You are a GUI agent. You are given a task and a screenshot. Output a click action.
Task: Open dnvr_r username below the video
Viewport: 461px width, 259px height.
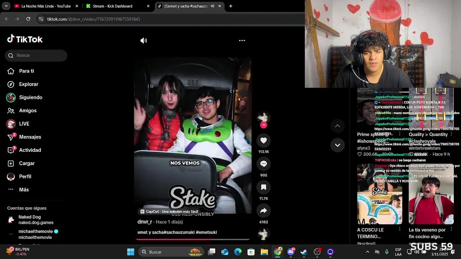tap(145, 222)
